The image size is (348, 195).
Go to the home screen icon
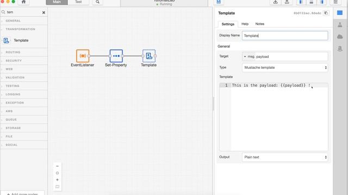23,2
